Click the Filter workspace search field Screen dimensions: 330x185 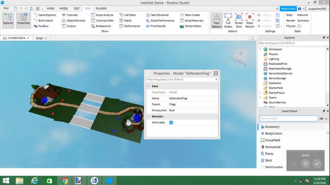point(292,43)
